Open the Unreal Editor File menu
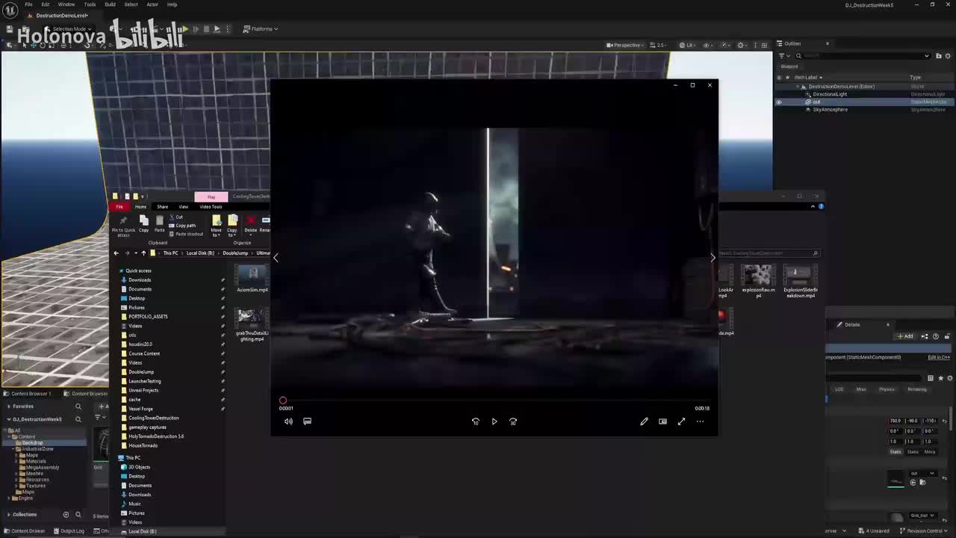The width and height of the screenshot is (956, 538). [x=28, y=4]
